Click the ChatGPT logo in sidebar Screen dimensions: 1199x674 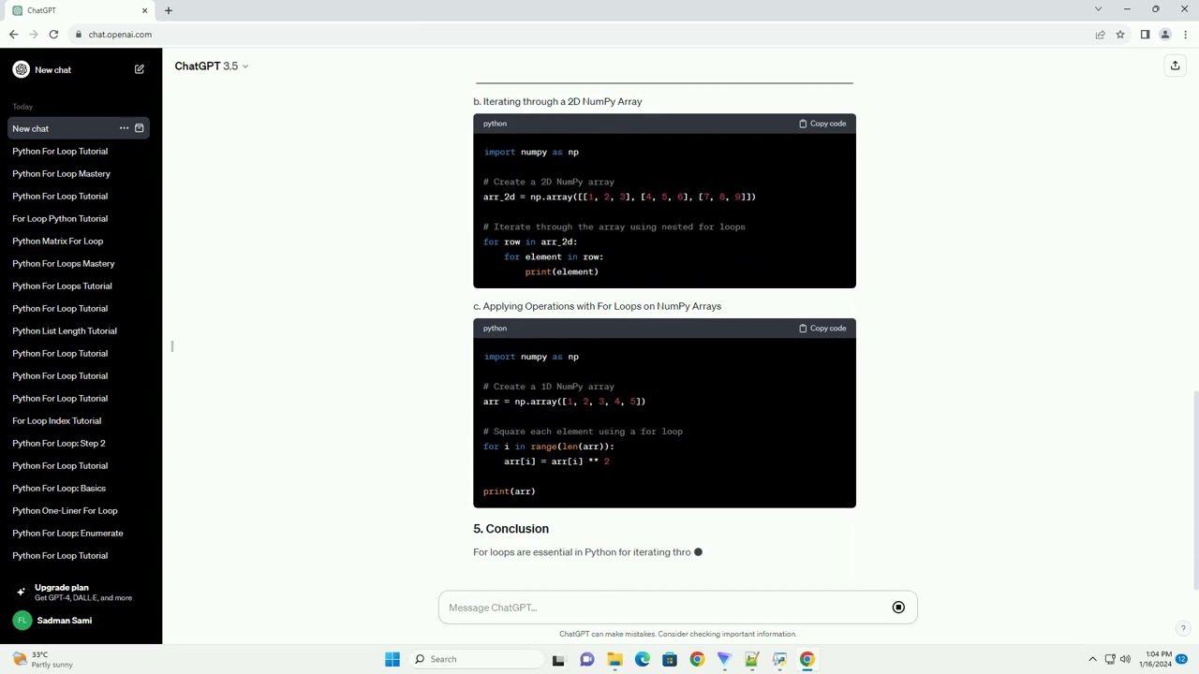pos(21,69)
